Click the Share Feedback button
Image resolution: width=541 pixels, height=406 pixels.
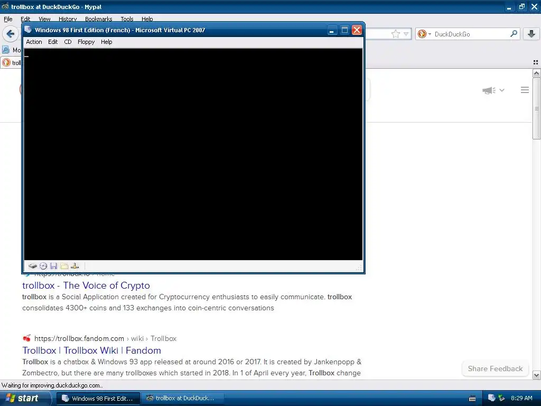point(495,368)
